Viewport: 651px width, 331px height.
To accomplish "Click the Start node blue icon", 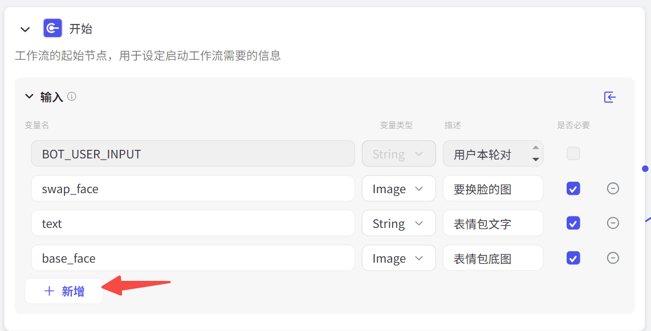I will [x=52, y=28].
